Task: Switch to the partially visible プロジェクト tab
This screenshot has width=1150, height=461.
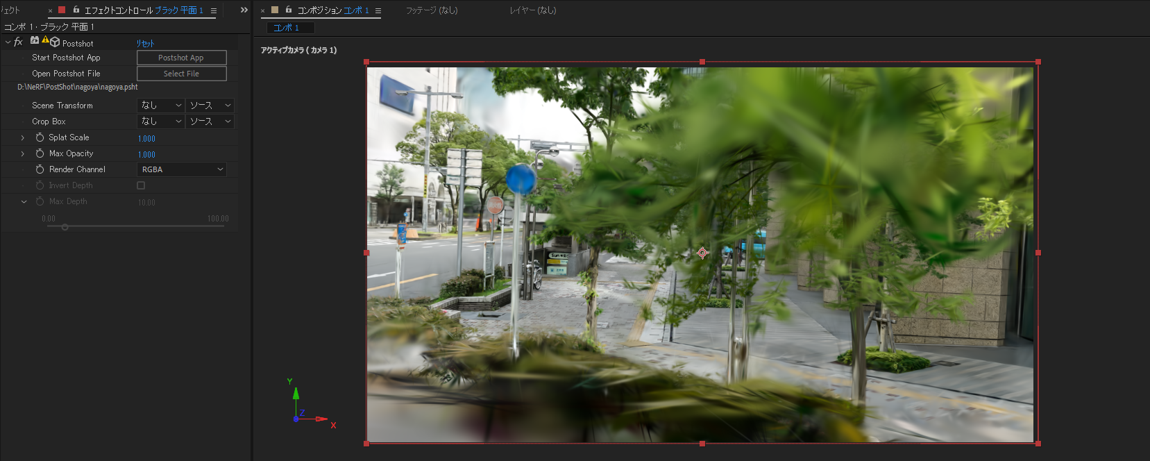Action: (x=10, y=10)
